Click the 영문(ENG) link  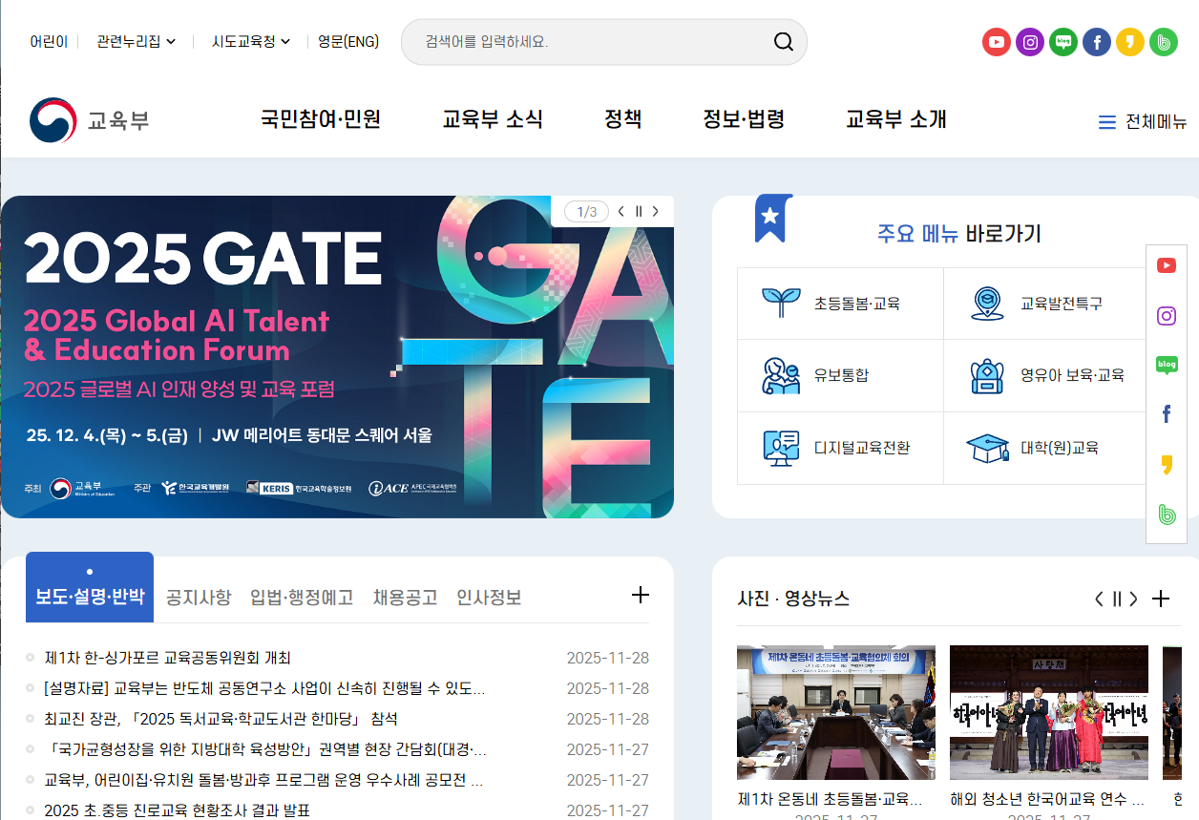[x=348, y=41]
